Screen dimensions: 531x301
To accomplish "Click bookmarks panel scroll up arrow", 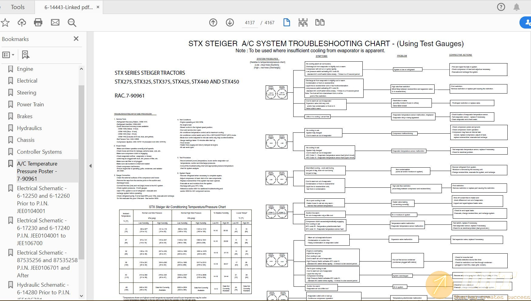I will (81, 69).
